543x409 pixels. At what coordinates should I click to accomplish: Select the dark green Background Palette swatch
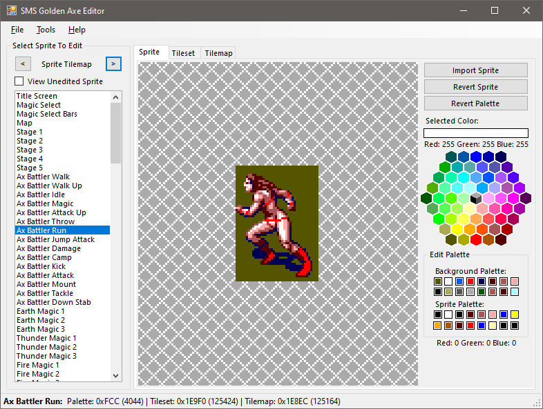pyautogui.click(x=482, y=292)
